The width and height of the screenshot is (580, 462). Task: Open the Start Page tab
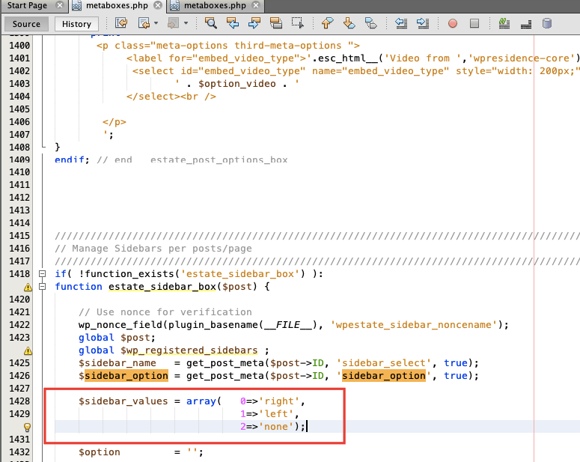27,5
